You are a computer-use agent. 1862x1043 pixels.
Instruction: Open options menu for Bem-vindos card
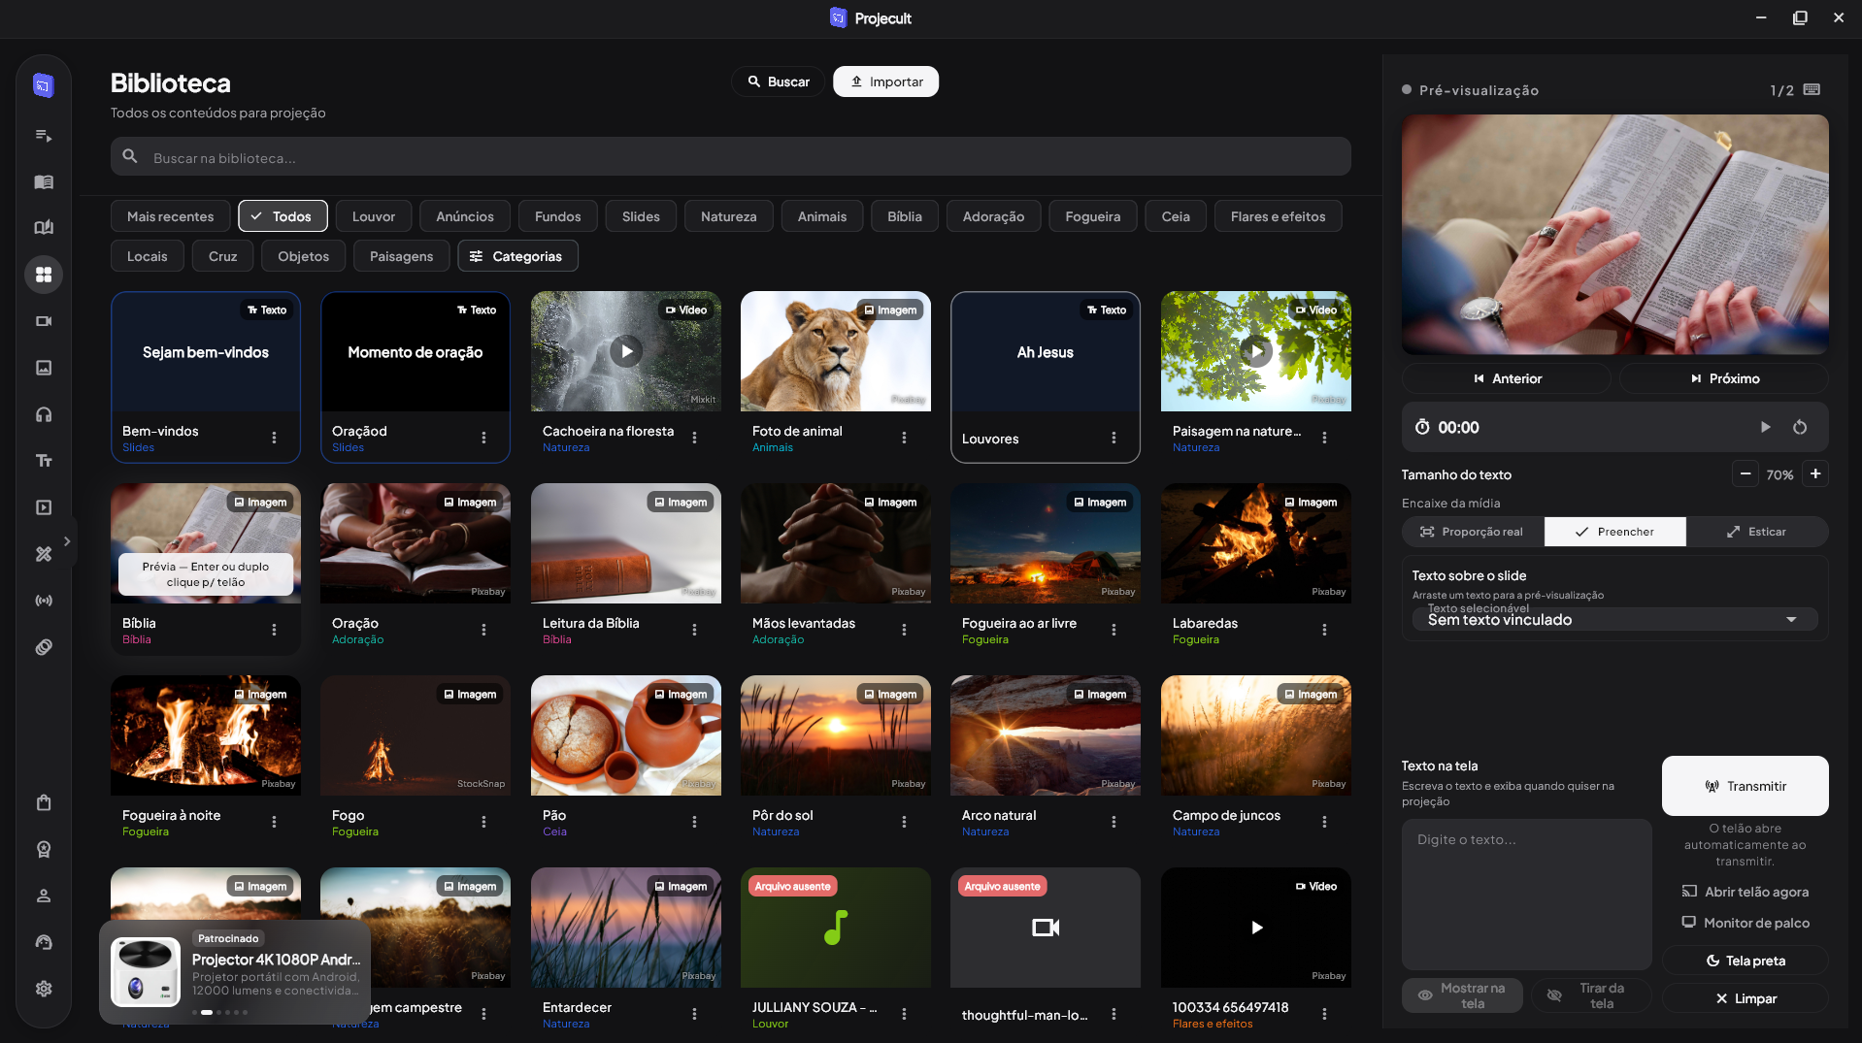click(x=274, y=438)
